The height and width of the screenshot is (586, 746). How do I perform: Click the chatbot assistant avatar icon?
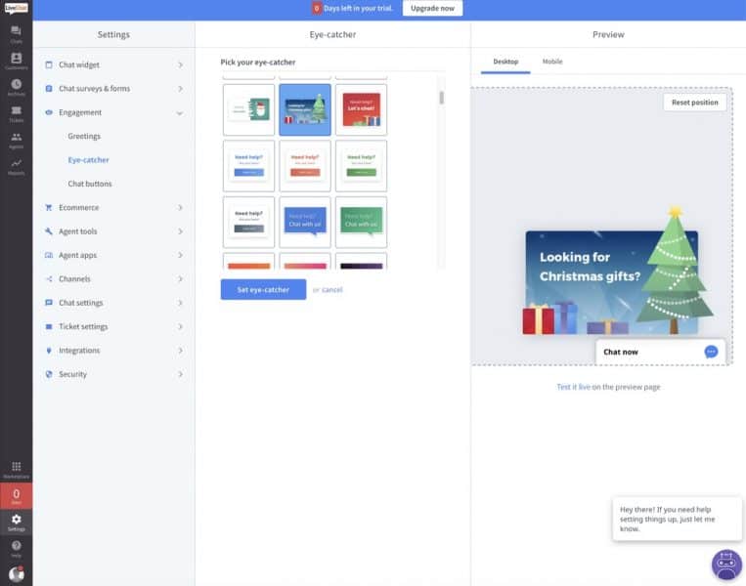point(725,565)
